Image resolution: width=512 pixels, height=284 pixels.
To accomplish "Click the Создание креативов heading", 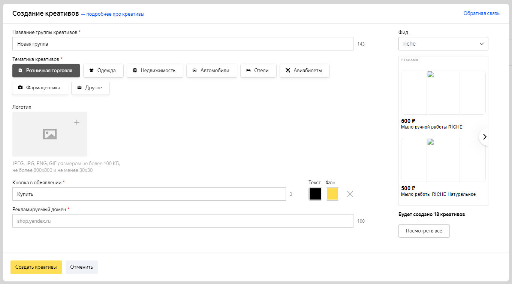I will (46, 13).
